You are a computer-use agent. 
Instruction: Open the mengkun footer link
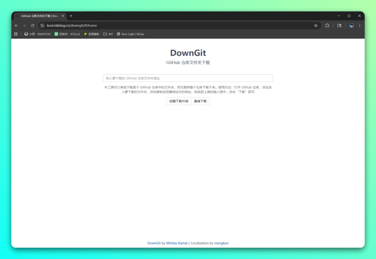[221, 243]
